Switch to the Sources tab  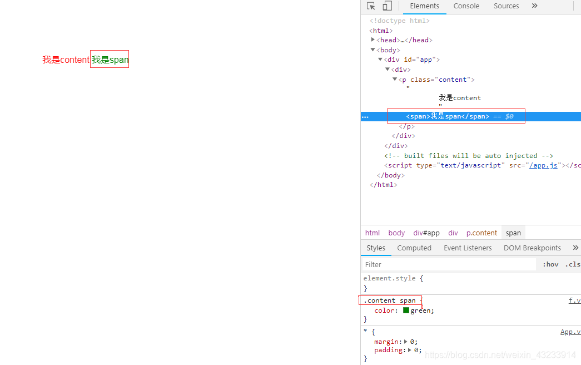coord(506,6)
